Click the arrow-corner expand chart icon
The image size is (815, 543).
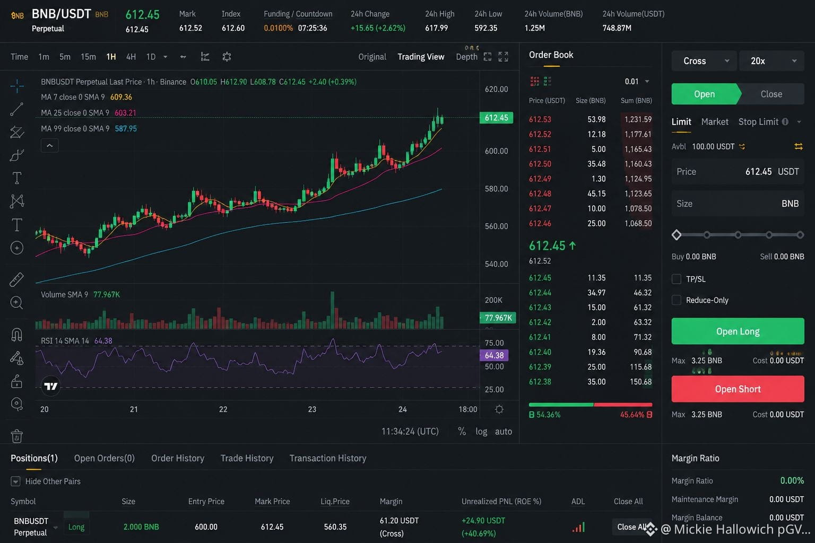[503, 57]
